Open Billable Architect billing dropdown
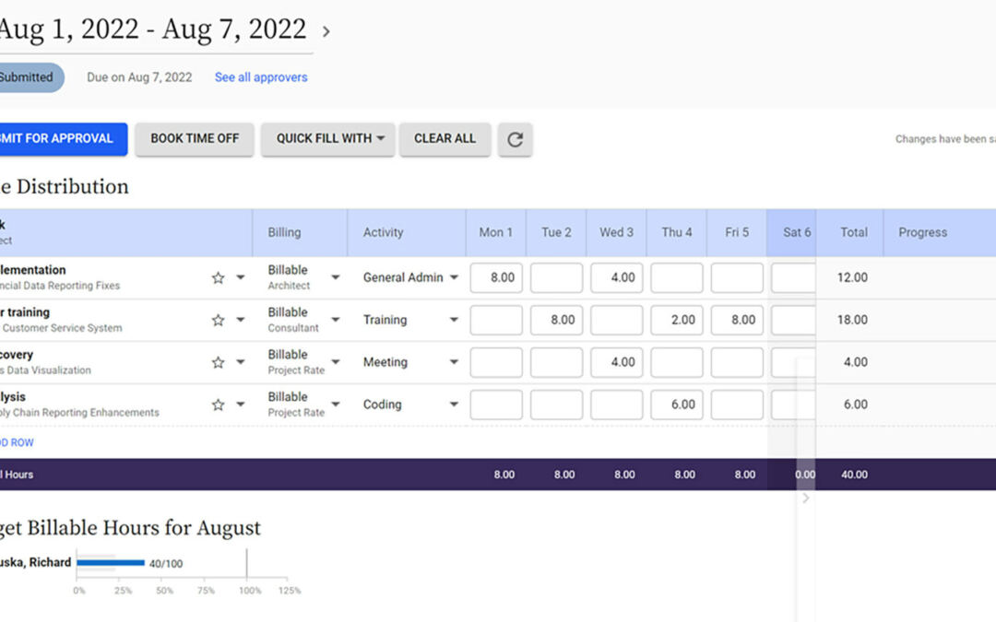This screenshot has width=996, height=622. tap(336, 278)
